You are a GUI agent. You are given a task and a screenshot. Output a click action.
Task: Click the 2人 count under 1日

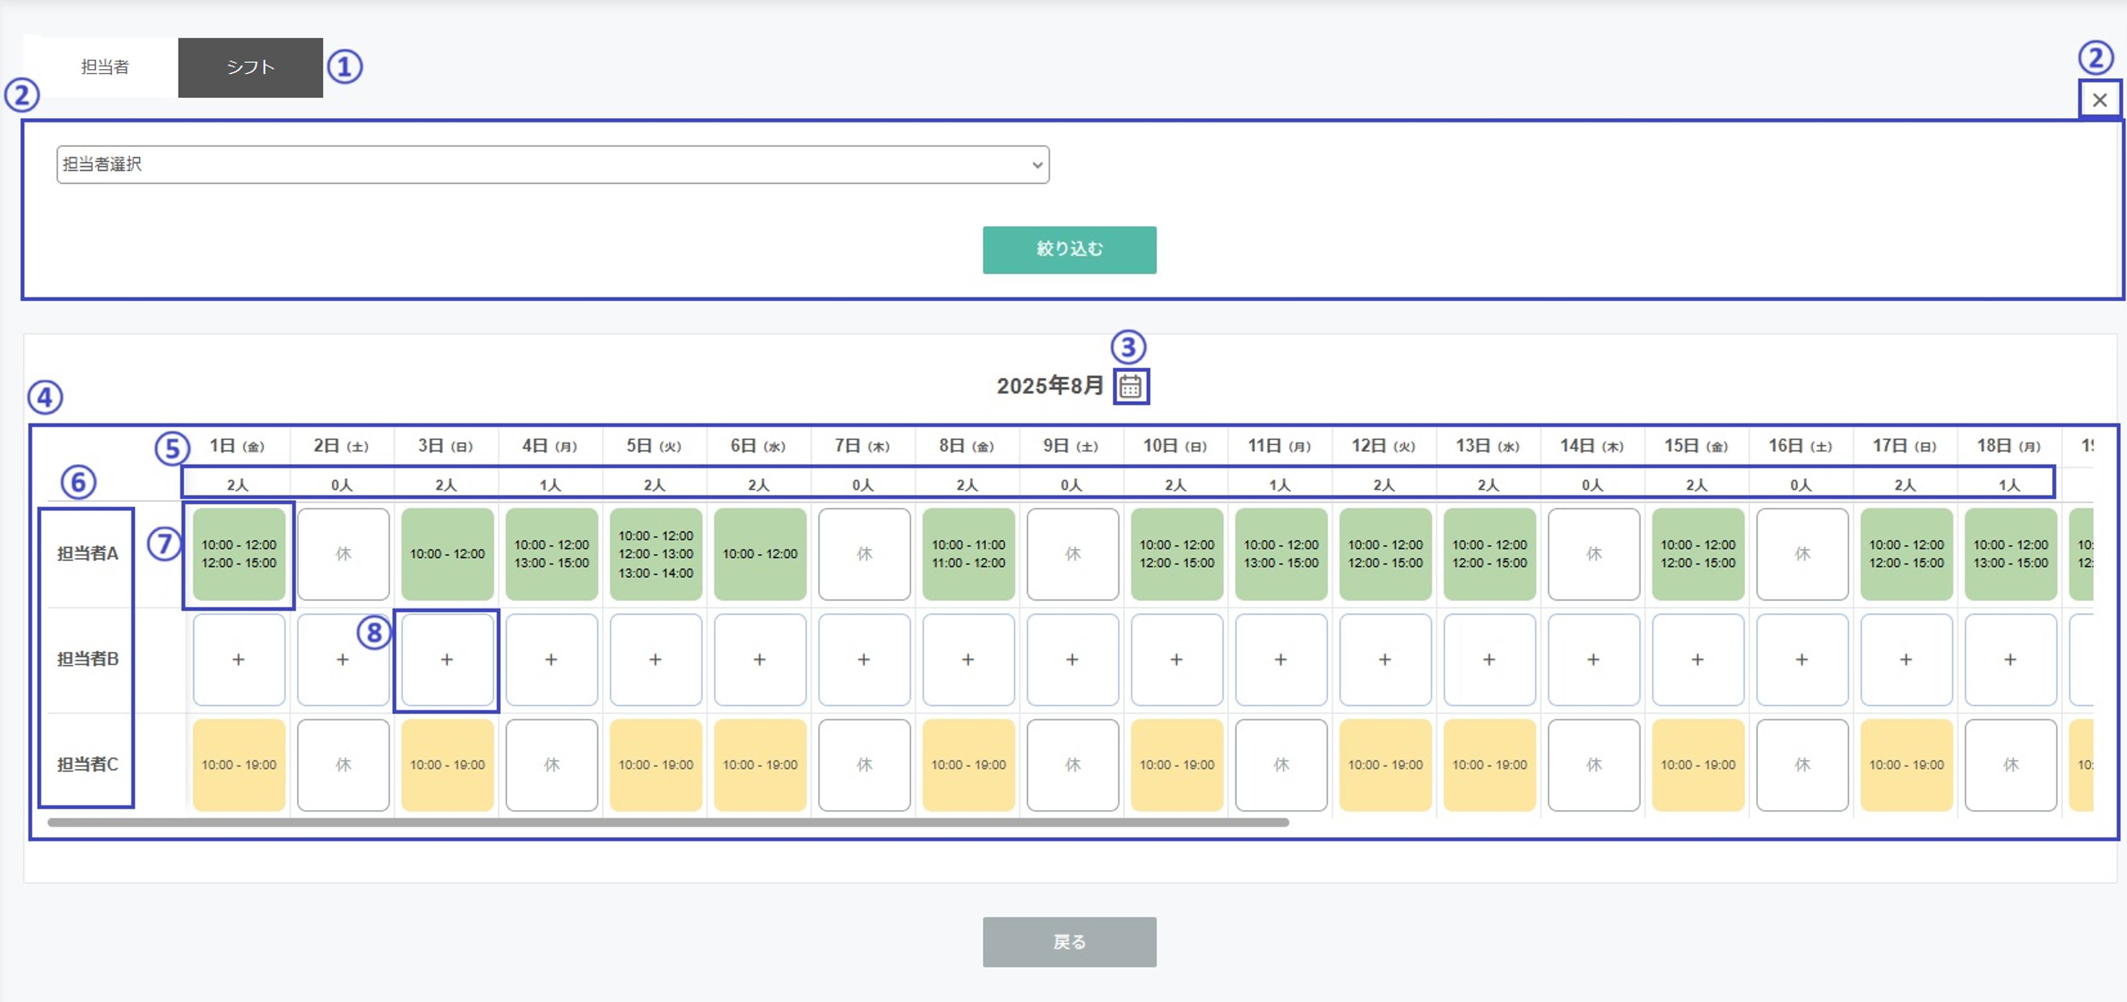point(238,485)
